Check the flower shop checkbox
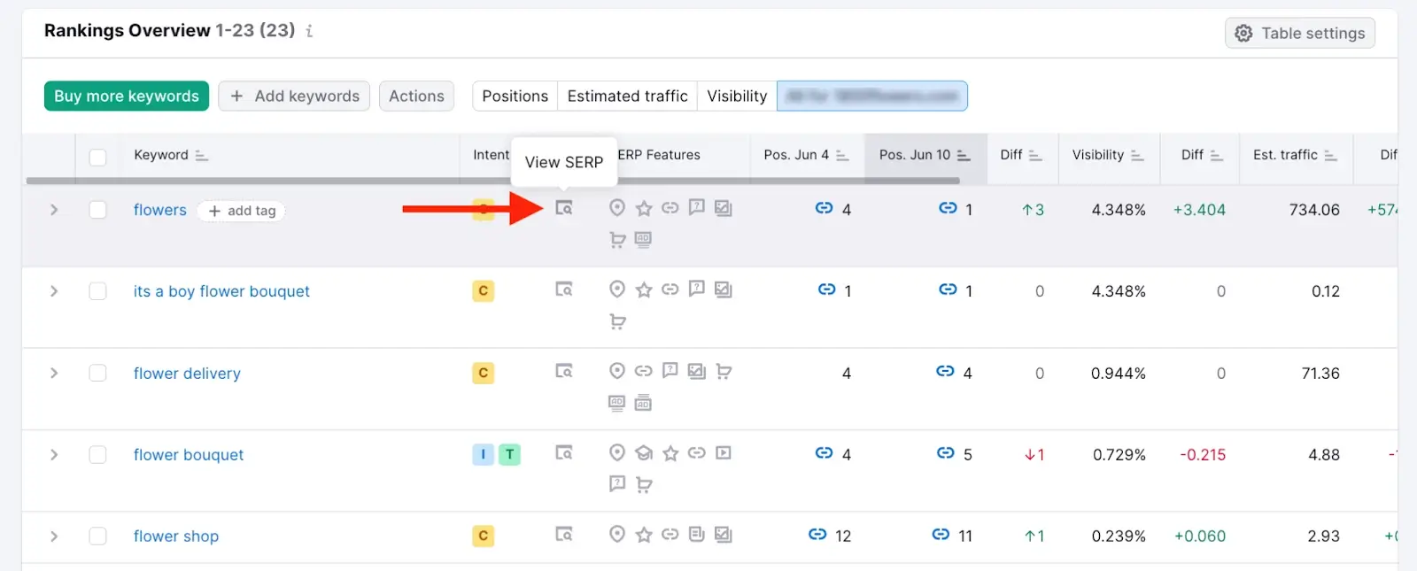The image size is (1417, 571). 97,536
